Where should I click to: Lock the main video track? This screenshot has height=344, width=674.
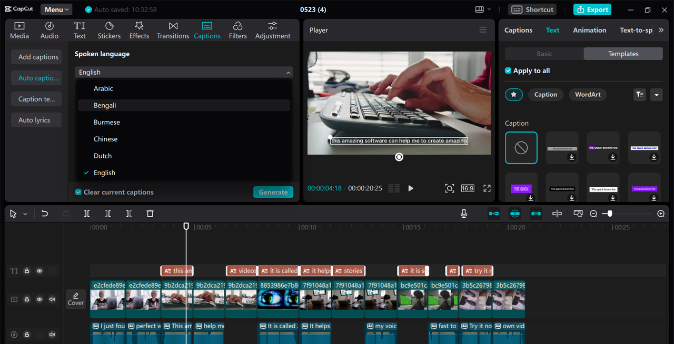click(x=27, y=299)
